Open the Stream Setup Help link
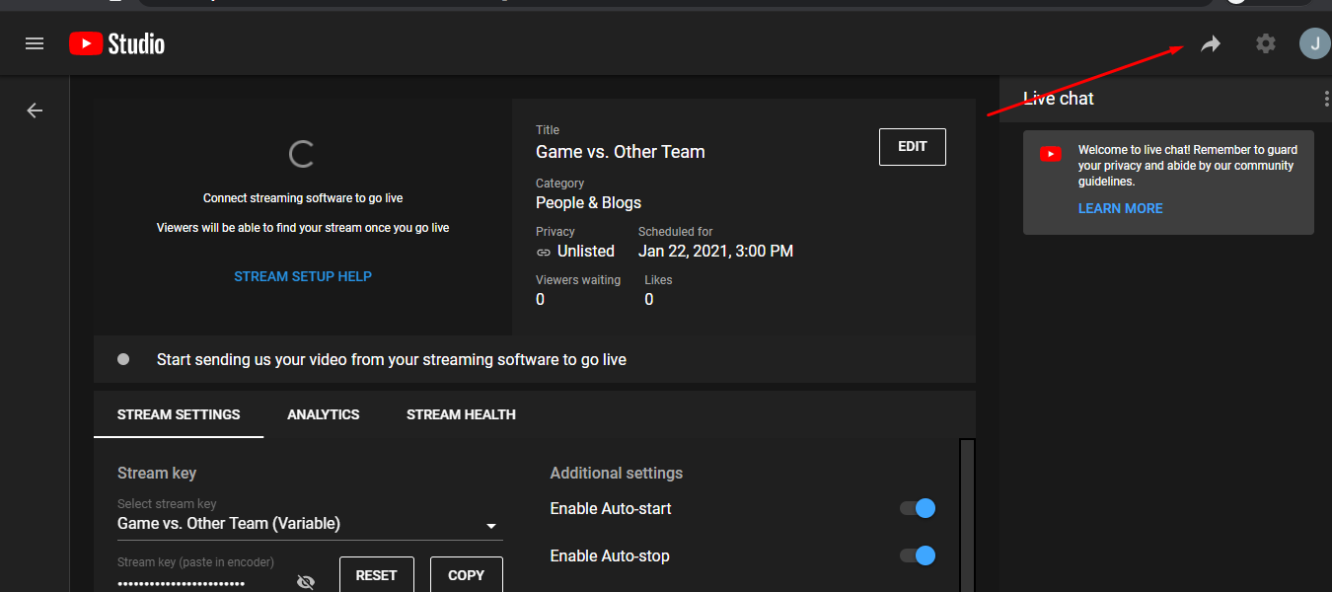This screenshot has width=1332, height=592. (303, 276)
